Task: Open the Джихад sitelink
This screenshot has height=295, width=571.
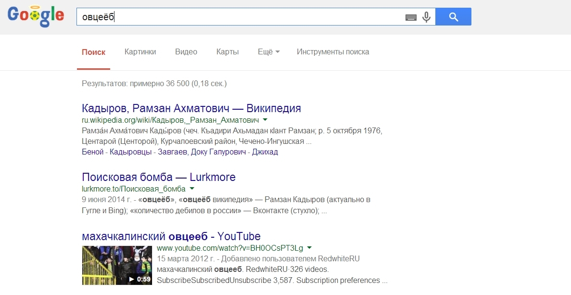Action: tap(265, 152)
